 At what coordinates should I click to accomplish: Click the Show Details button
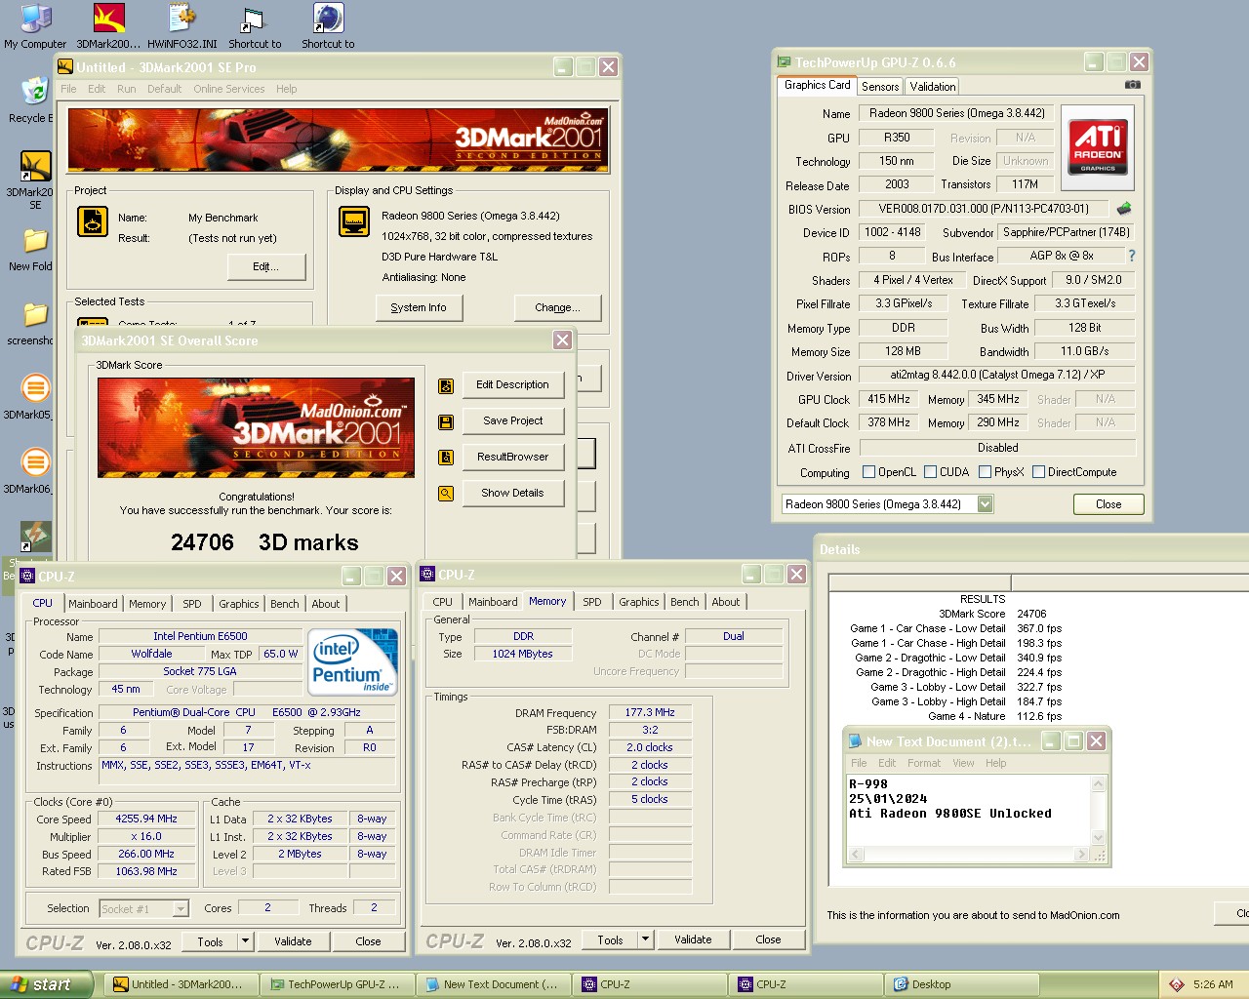[512, 494]
